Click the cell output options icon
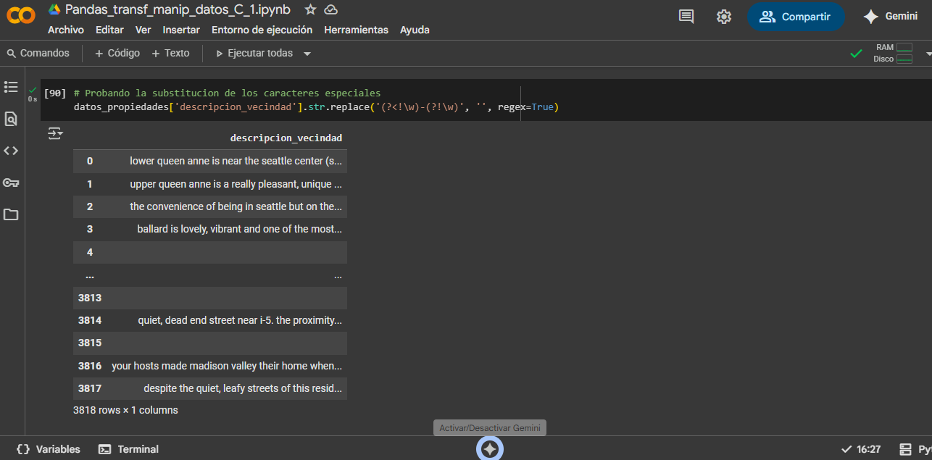This screenshot has height=460, width=932. coord(55,133)
